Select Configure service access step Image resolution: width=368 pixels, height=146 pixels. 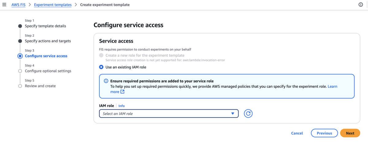point(46,56)
